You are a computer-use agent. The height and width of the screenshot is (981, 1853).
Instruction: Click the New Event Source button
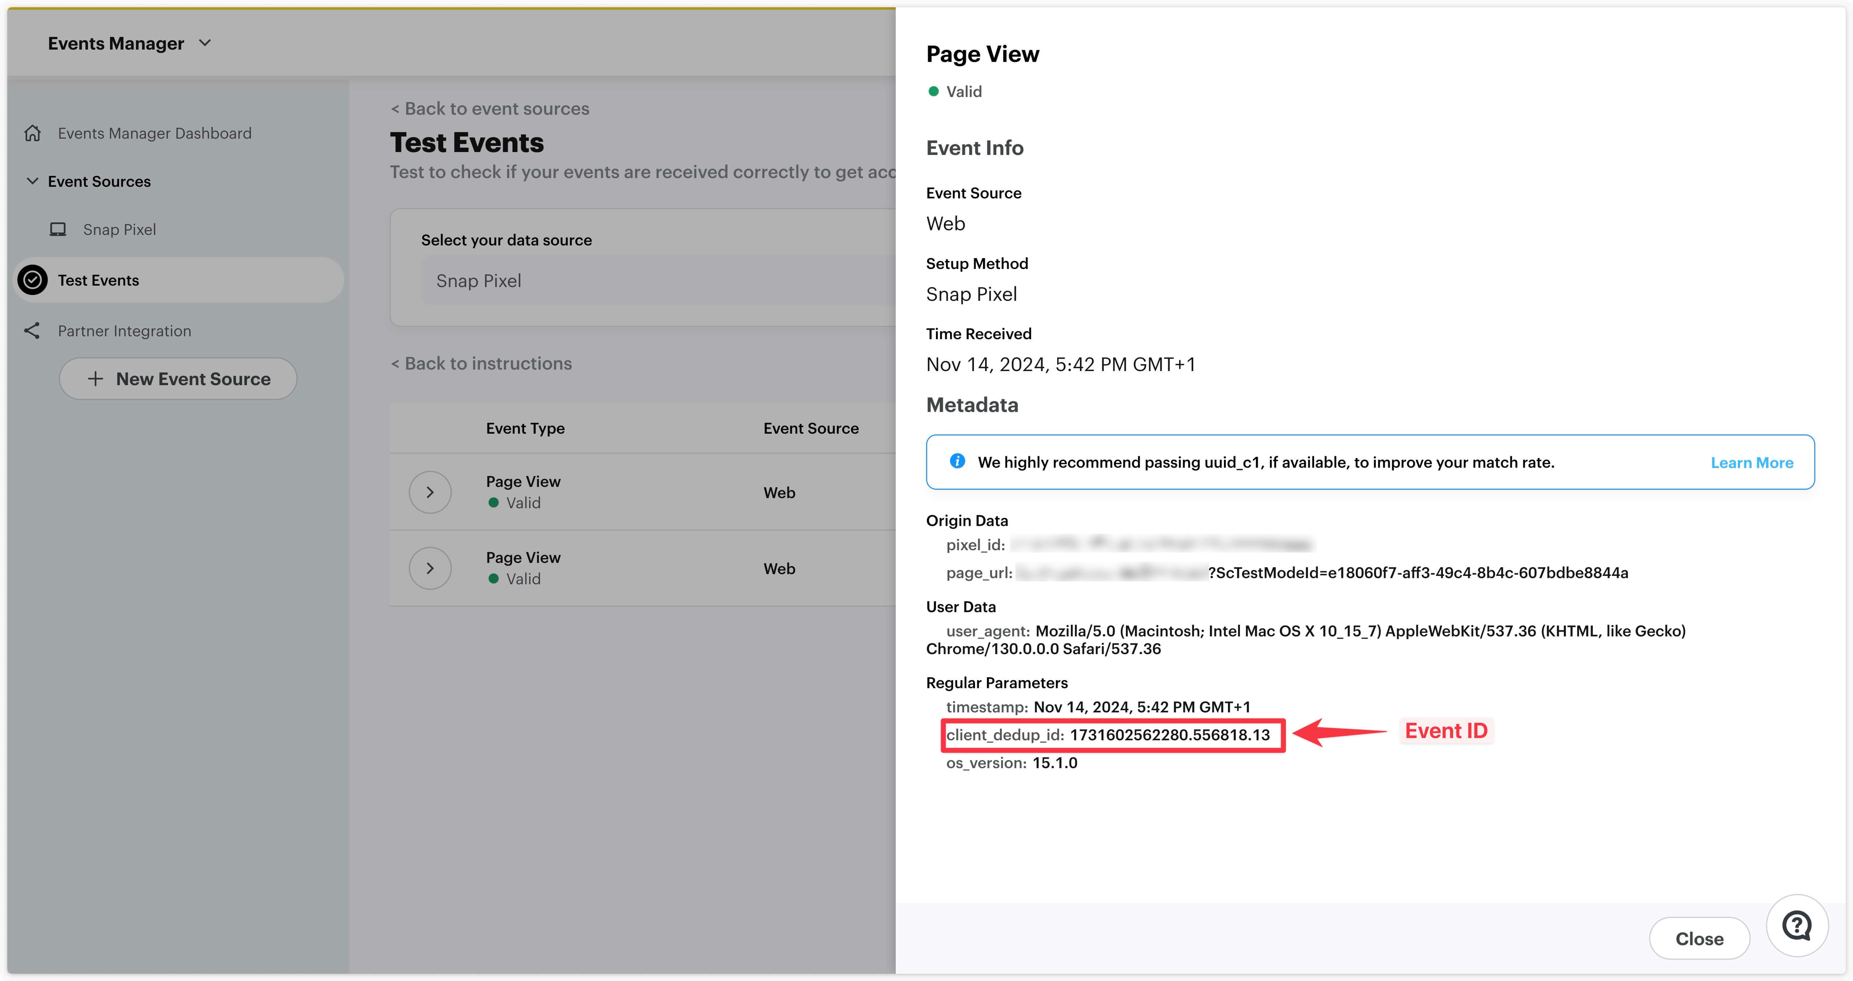pyautogui.click(x=178, y=379)
